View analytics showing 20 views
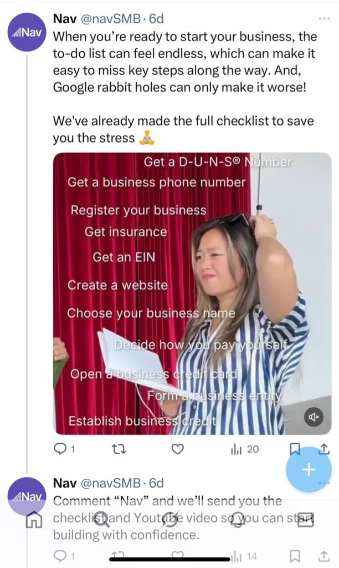The height and width of the screenshot is (568, 339). pyautogui.click(x=245, y=449)
